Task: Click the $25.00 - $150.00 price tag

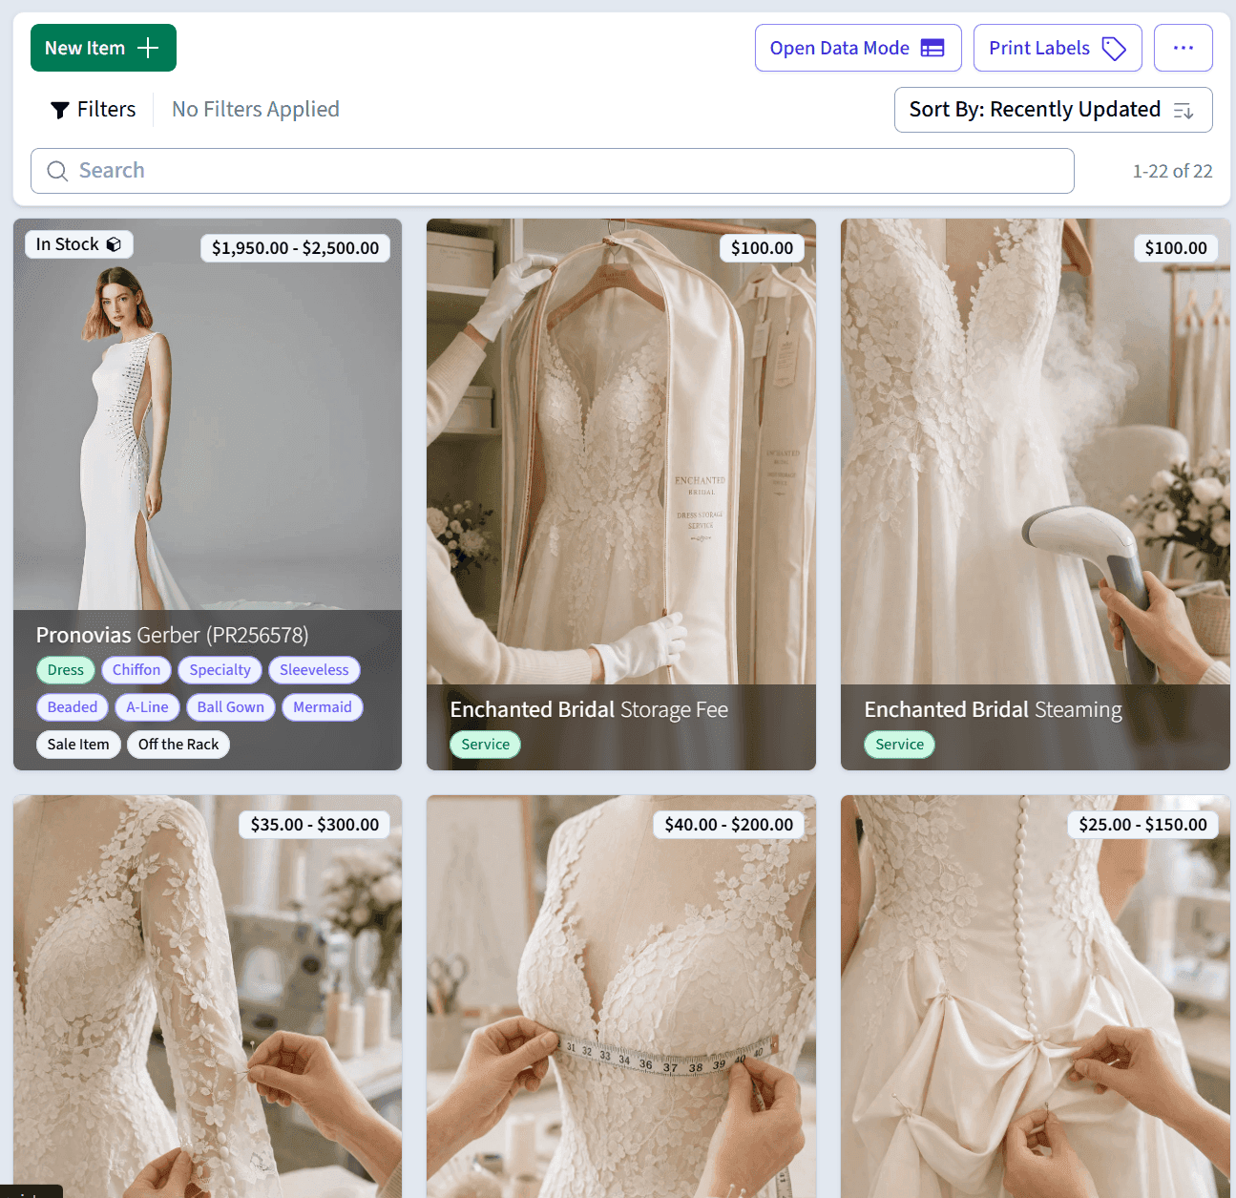Action: [x=1143, y=825]
